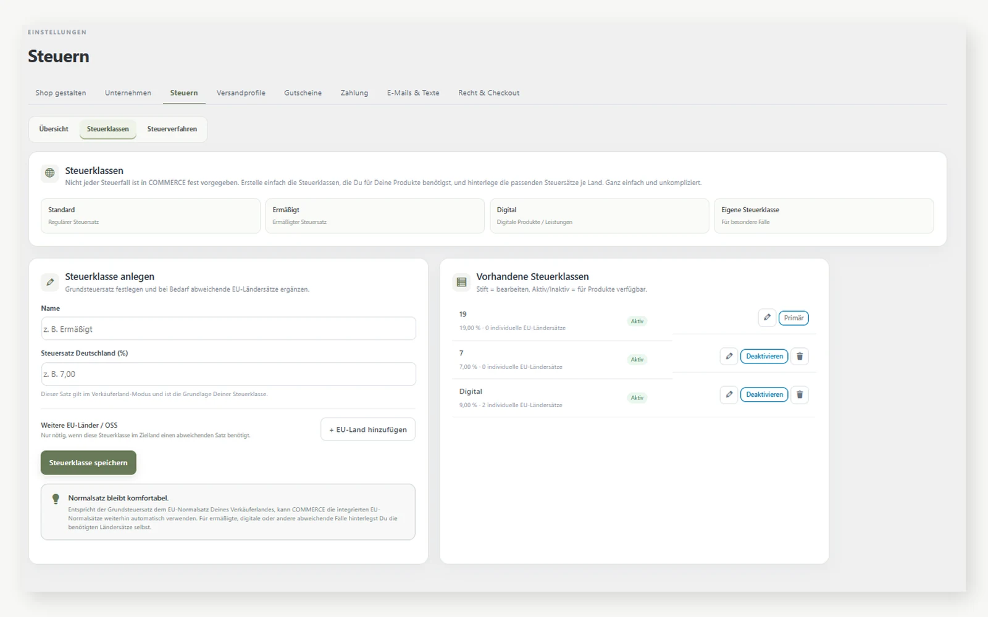Click the text '19,00 % · 0 individuelle EU-Ländersätze'

(x=513, y=328)
